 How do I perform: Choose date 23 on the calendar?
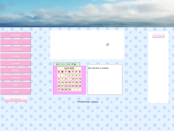pyautogui.click(x=69, y=86)
